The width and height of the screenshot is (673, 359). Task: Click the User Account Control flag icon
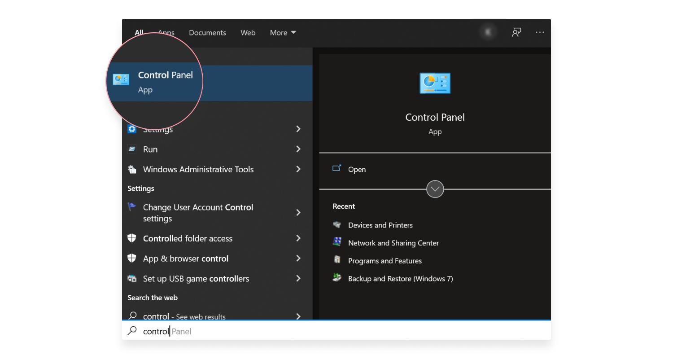132,207
